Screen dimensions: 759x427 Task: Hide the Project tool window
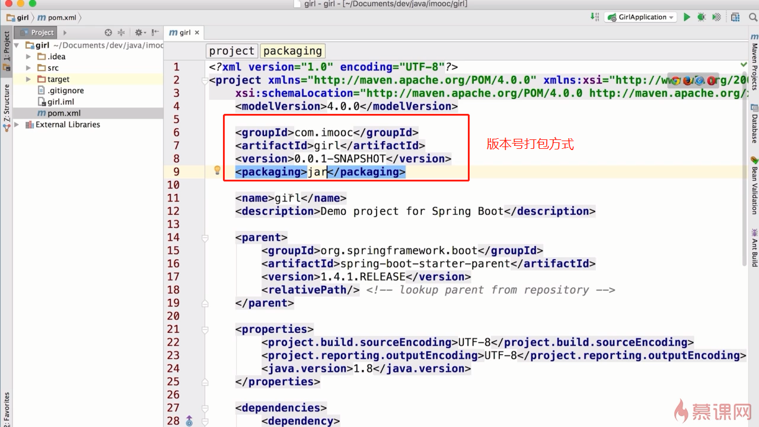[155, 33]
